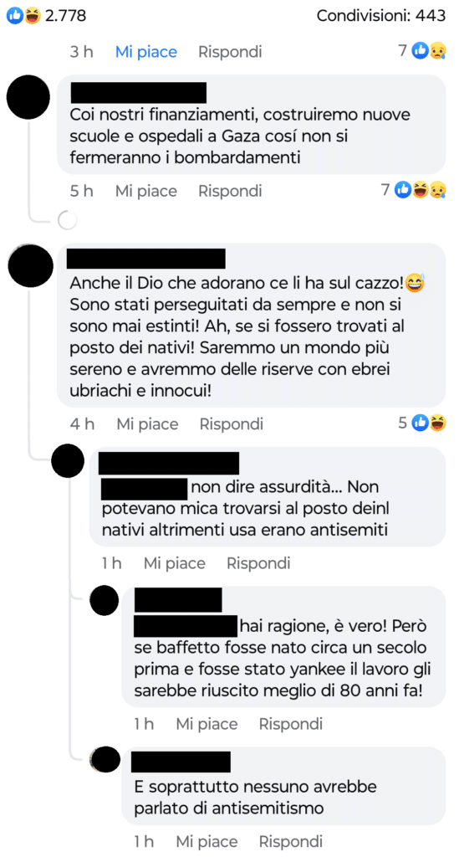Unlike the 3 h comment via Mi piace
The image size is (459, 857).
pos(146,52)
